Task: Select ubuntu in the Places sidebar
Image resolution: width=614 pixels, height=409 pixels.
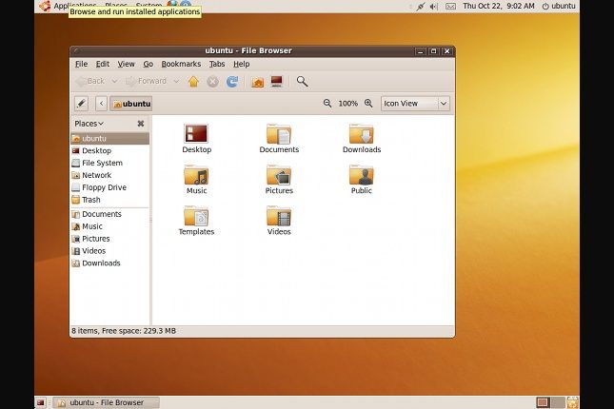Action: (110, 139)
